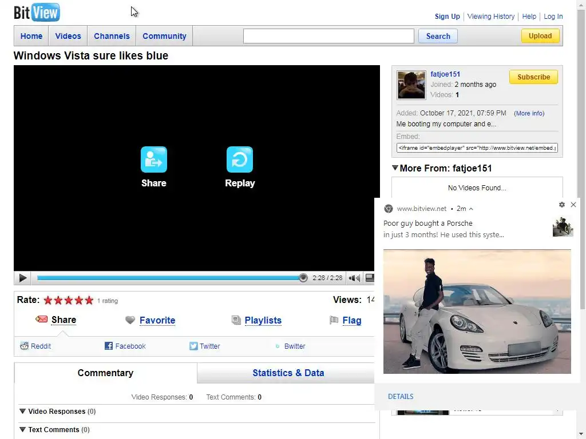This screenshot has height=439, width=586.
Task: Click the Twitter bird icon
Action: pyautogui.click(x=193, y=346)
